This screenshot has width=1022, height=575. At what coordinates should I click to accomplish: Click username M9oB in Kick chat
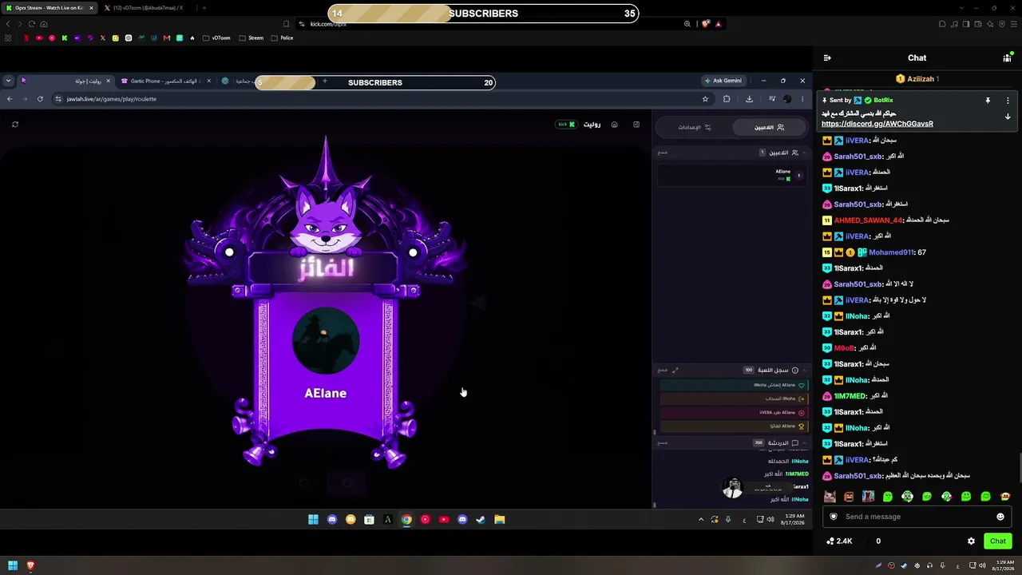[844, 348]
